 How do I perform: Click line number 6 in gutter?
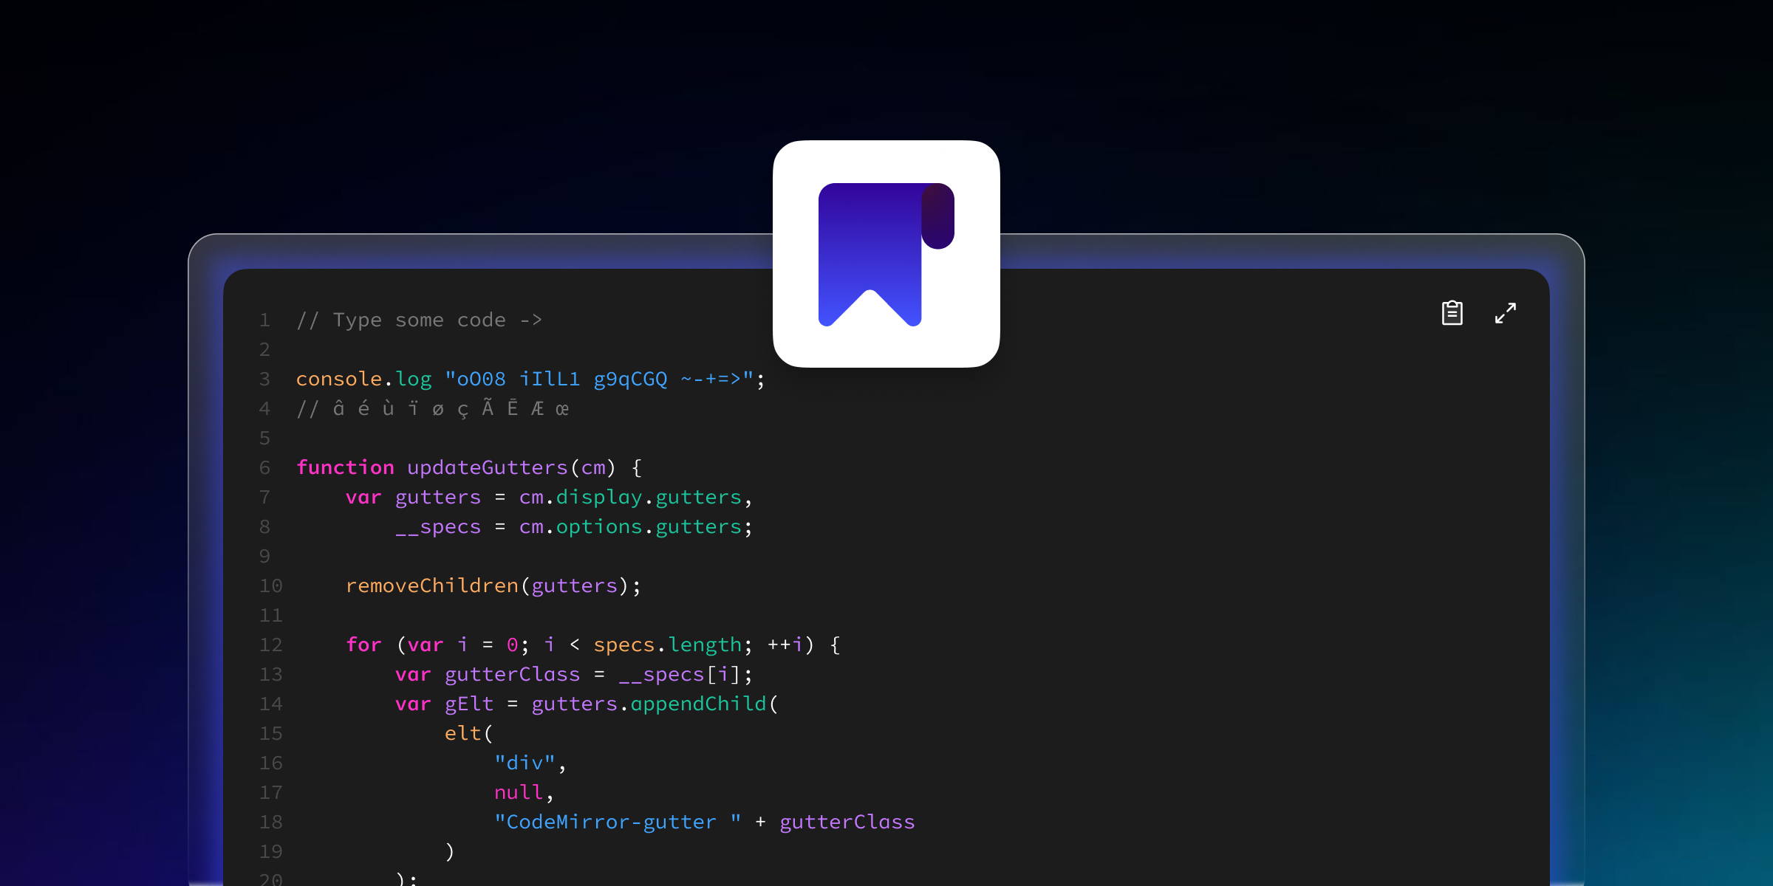(x=264, y=468)
